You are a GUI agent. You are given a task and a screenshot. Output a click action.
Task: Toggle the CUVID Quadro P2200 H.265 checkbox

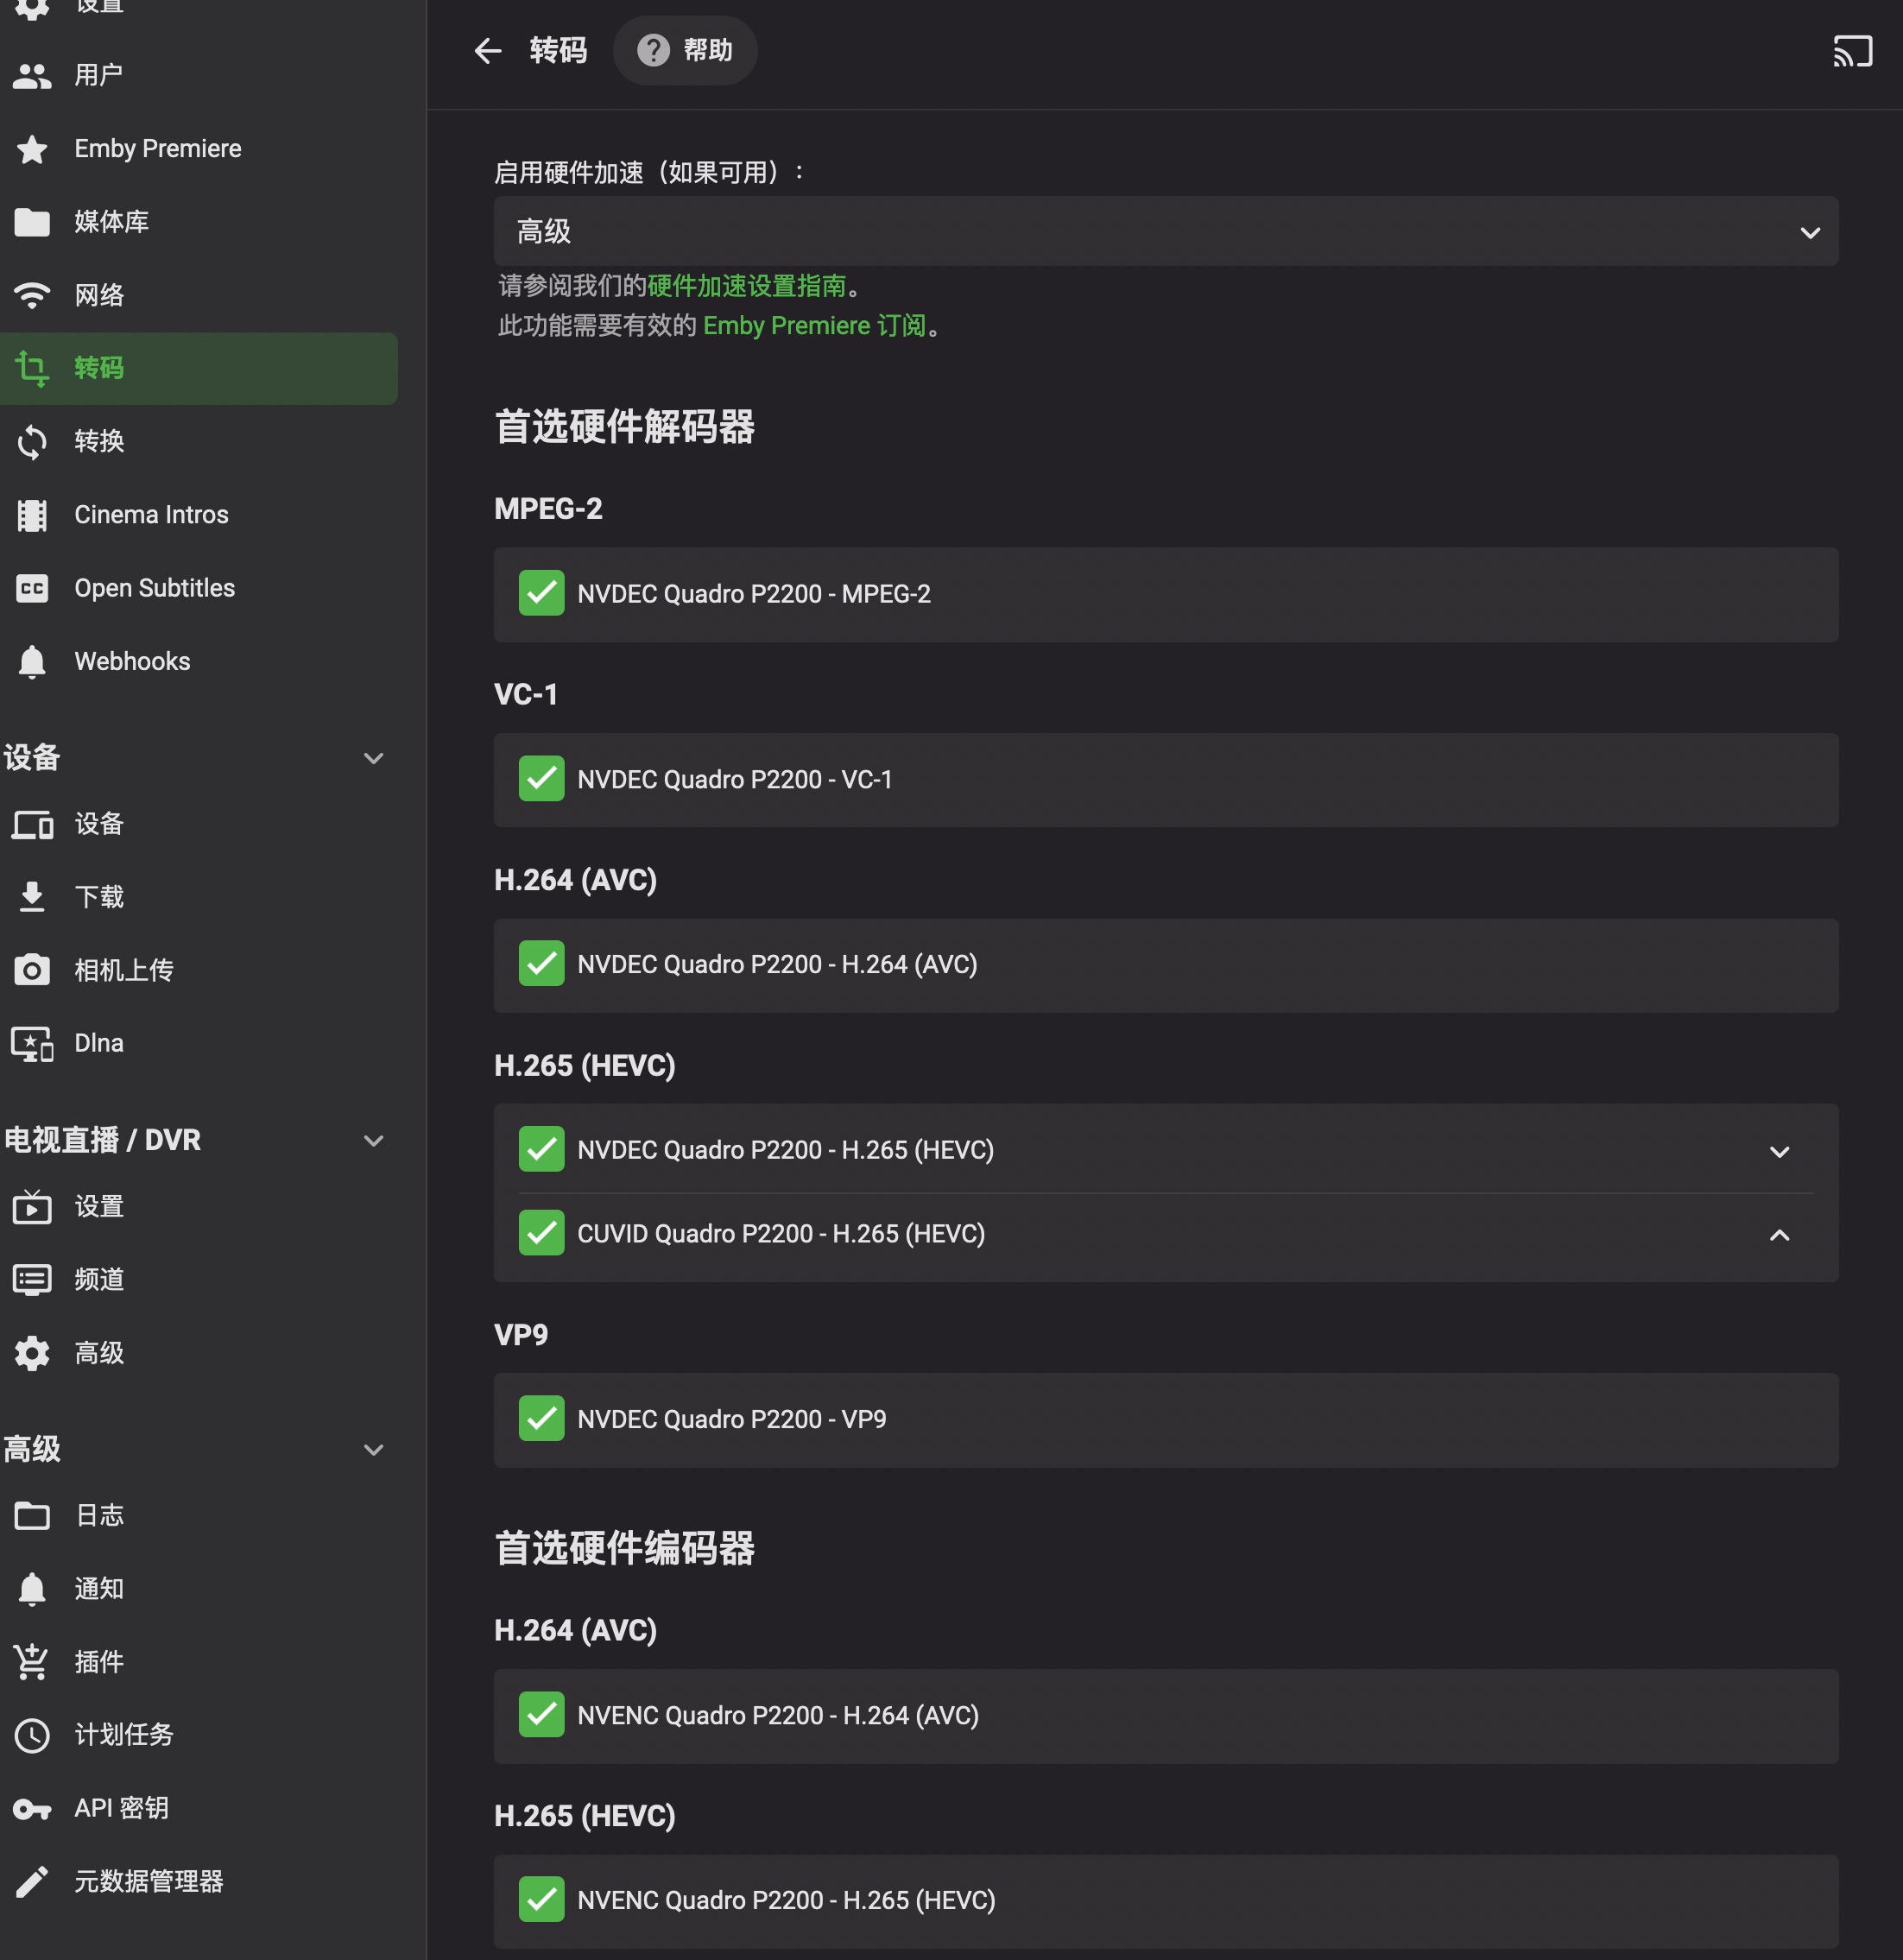(x=541, y=1233)
